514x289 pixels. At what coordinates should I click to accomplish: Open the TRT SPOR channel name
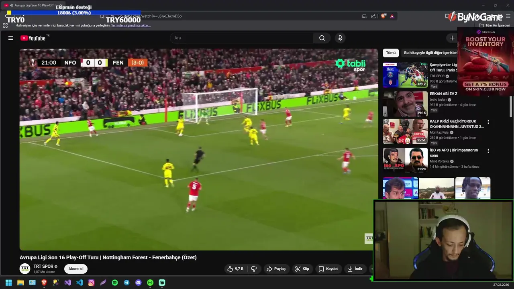pyautogui.click(x=43, y=267)
